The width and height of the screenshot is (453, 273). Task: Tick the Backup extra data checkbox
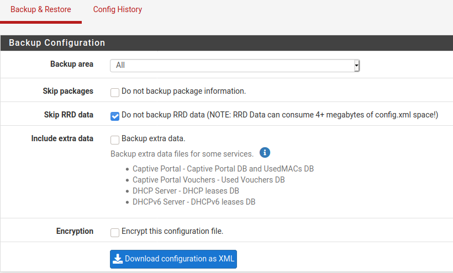115,140
